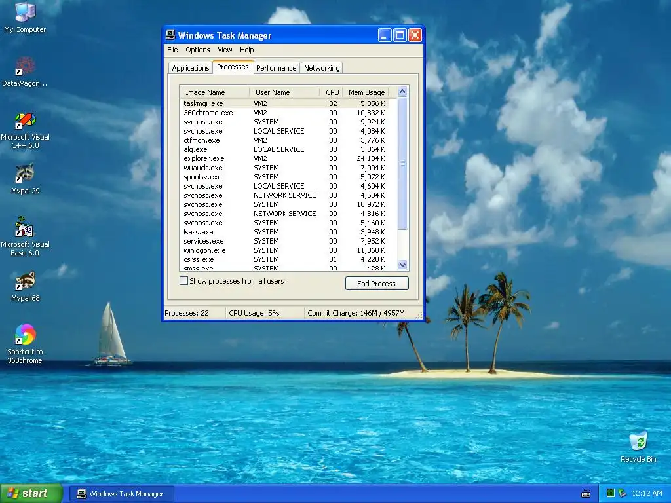Image resolution: width=671 pixels, height=503 pixels.
Task: Click the End Process button
Action: tap(377, 283)
